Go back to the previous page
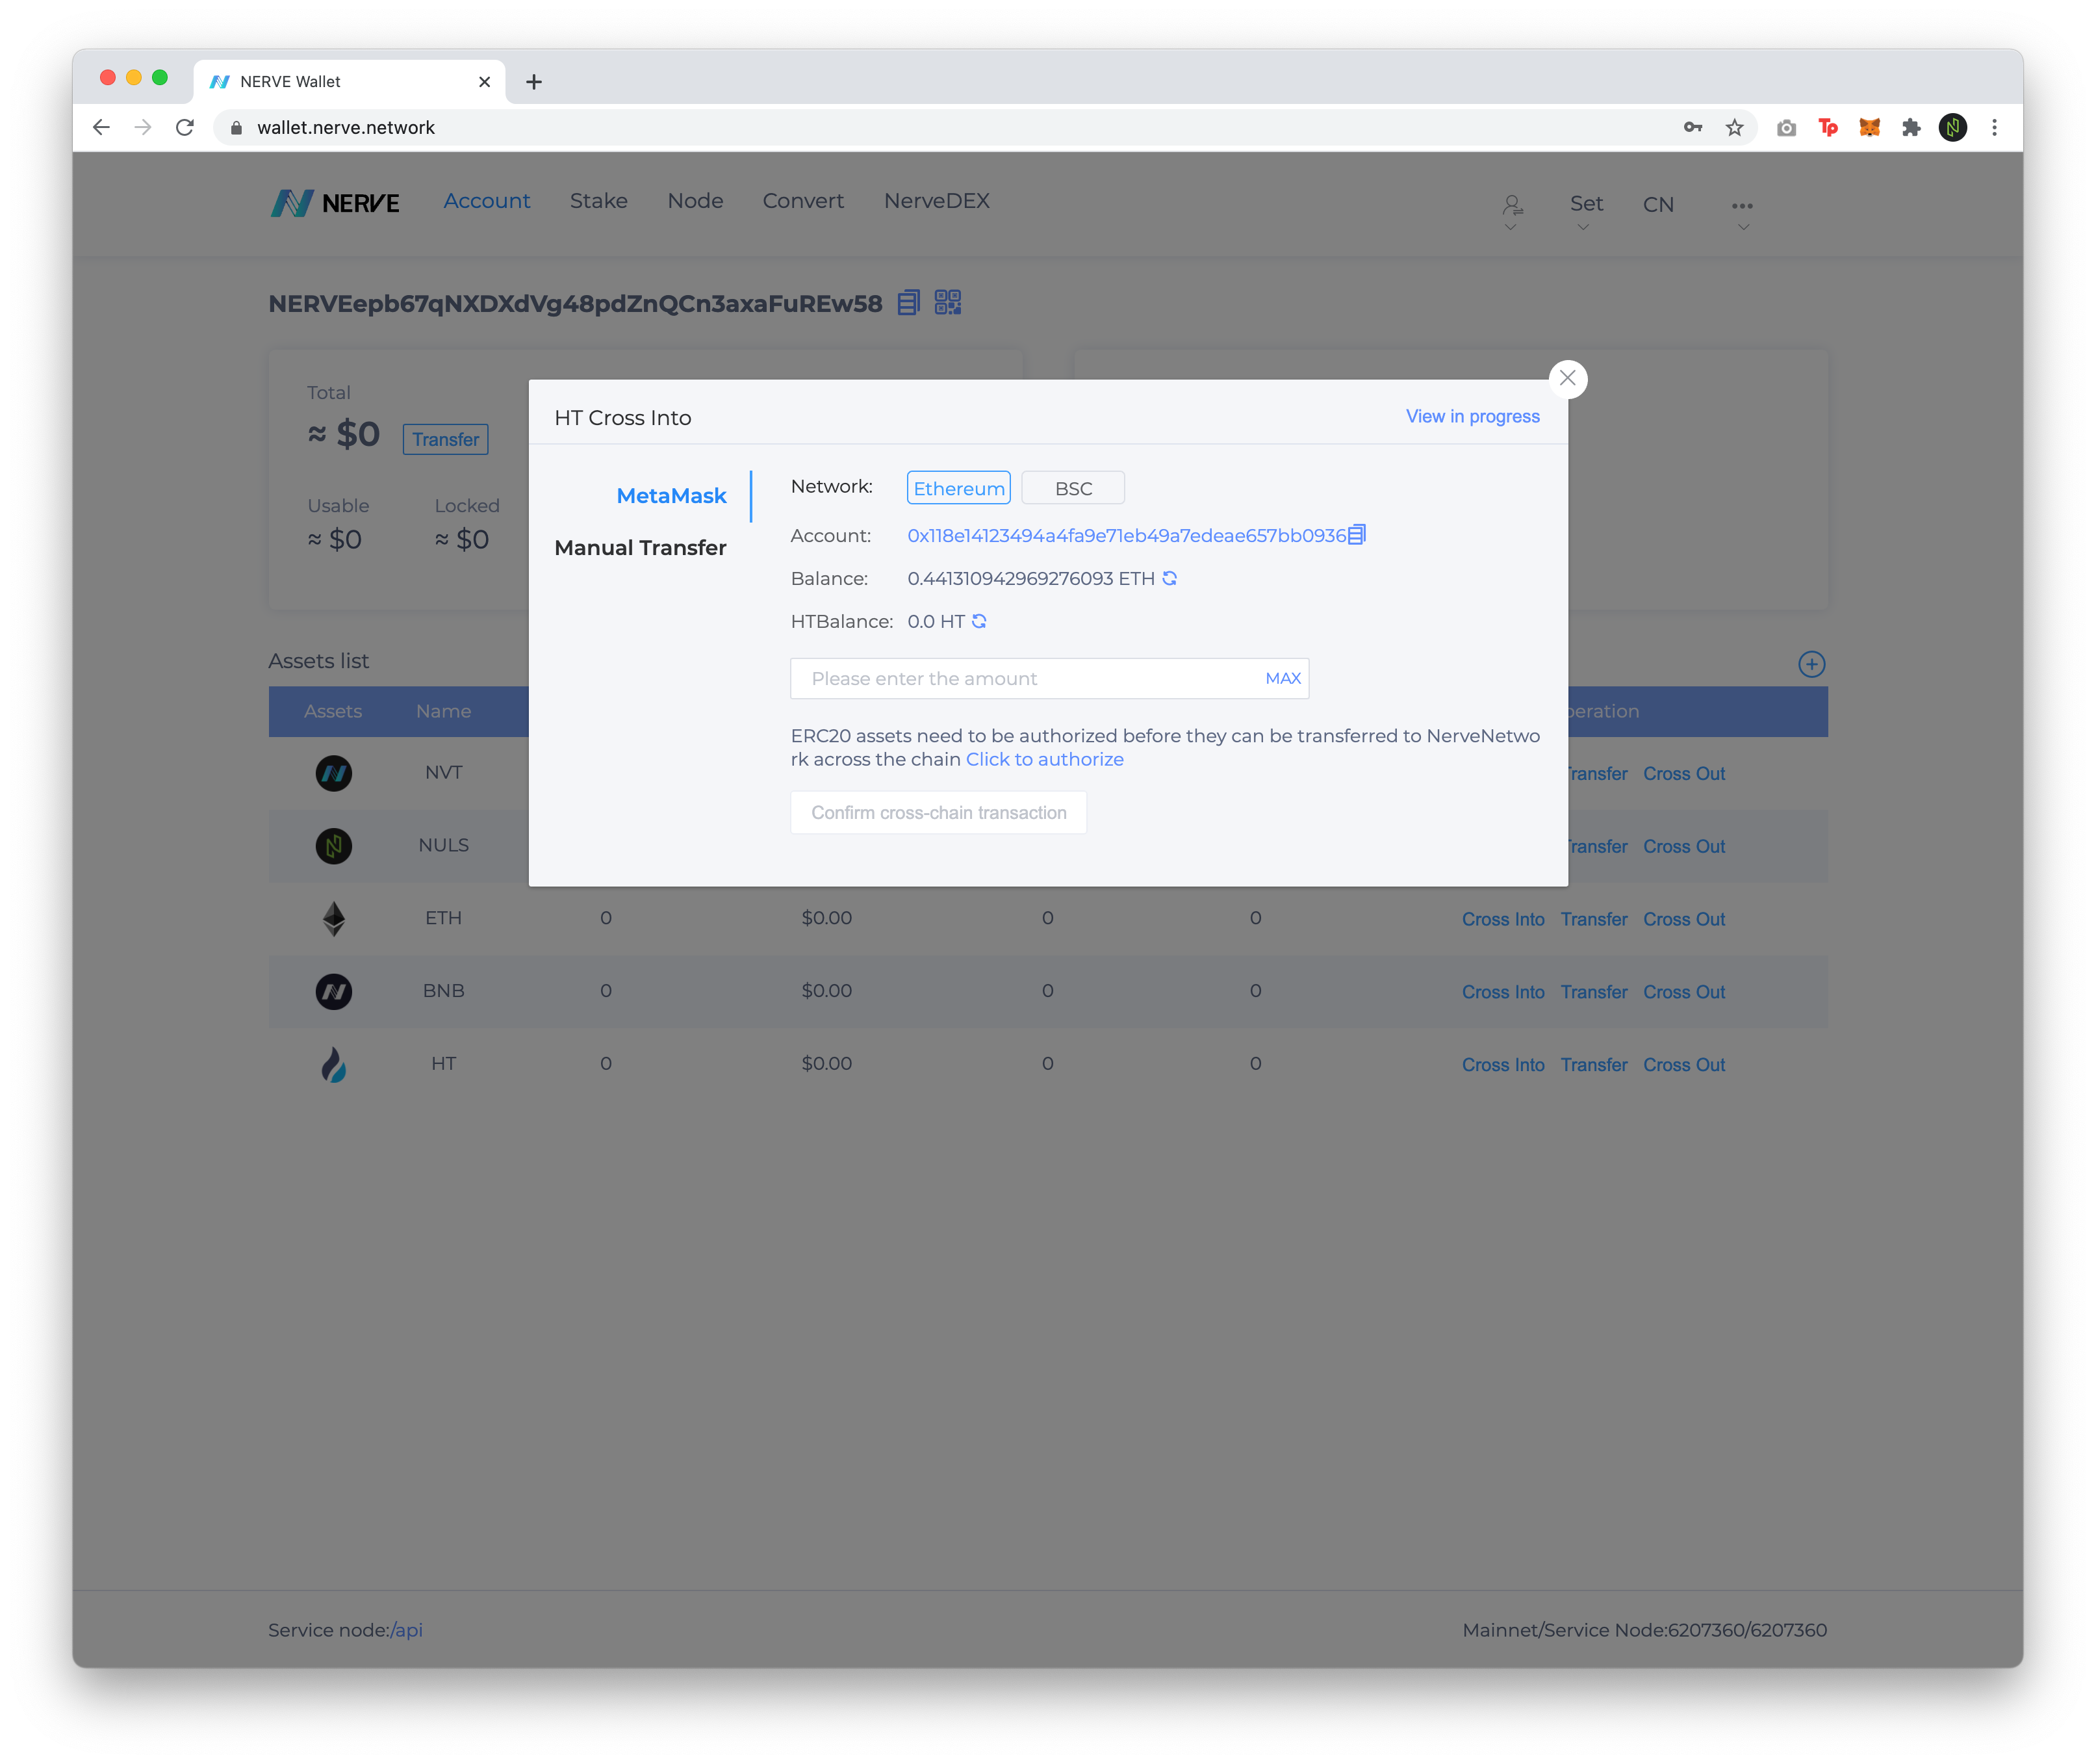This screenshot has width=2096, height=1764. (x=101, y=127)
